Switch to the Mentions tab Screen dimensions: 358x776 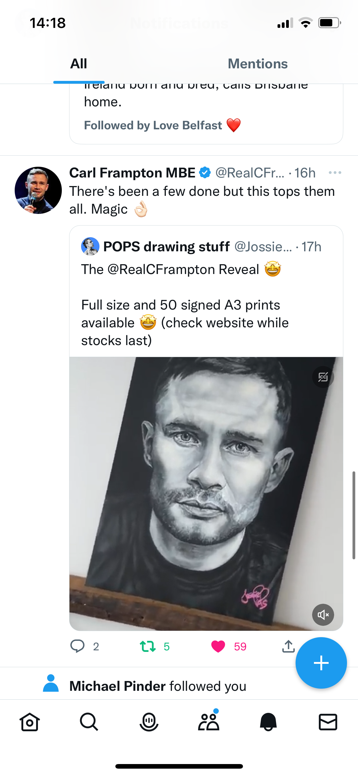point(258,64)
